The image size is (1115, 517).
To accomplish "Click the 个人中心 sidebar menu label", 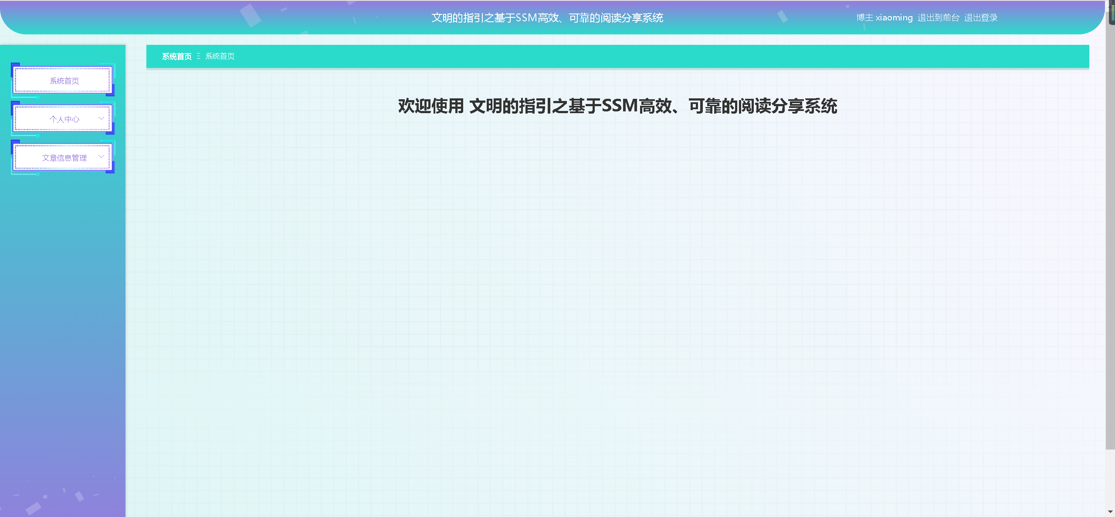I will coord(64,119).
